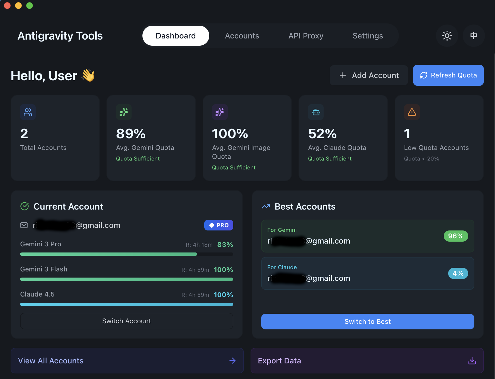
Task: Click the Total Accounts people icon
Action: [28, 112]
